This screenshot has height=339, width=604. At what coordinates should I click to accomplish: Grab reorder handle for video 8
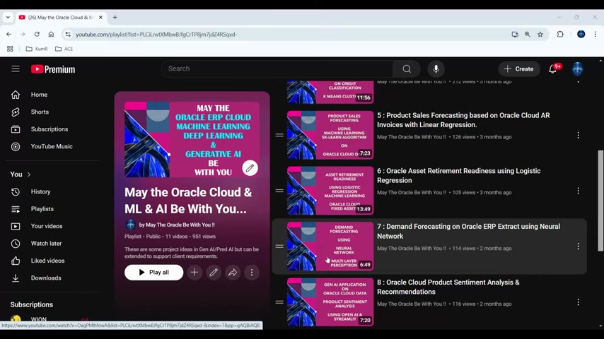(279, 302)
